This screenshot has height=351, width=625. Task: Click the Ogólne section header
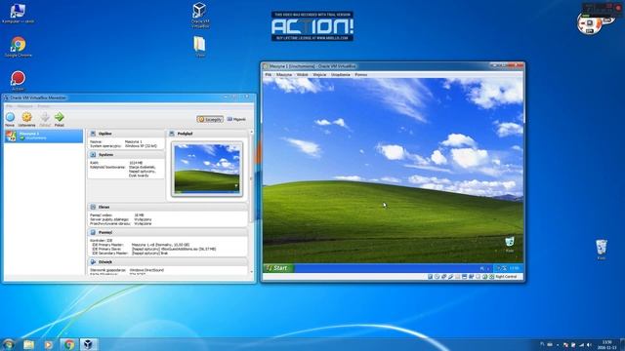(126, 134)
